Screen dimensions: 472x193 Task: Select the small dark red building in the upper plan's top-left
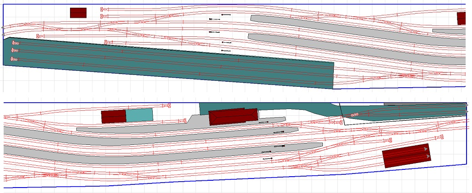78,13
